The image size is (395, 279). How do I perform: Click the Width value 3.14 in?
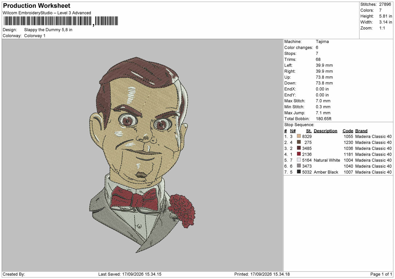[385, 22]
